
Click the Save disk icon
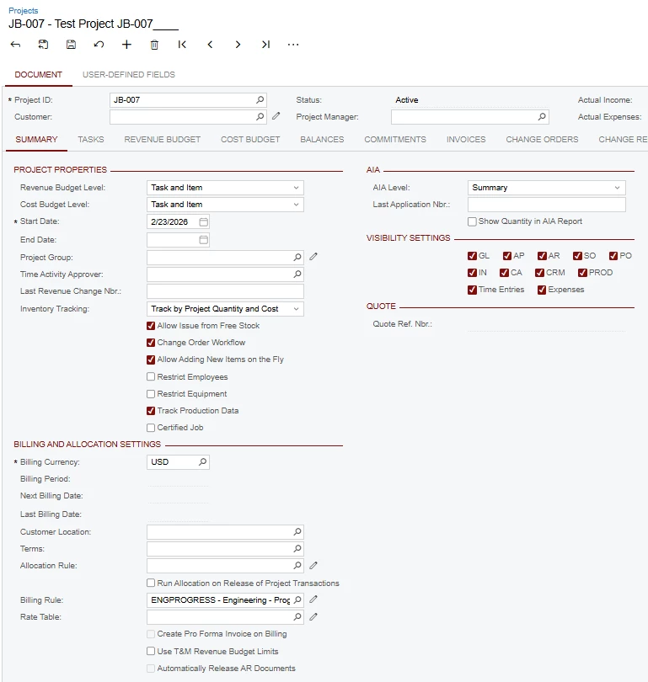(71, 45)
